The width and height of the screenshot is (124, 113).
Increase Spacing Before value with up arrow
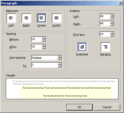44,38
